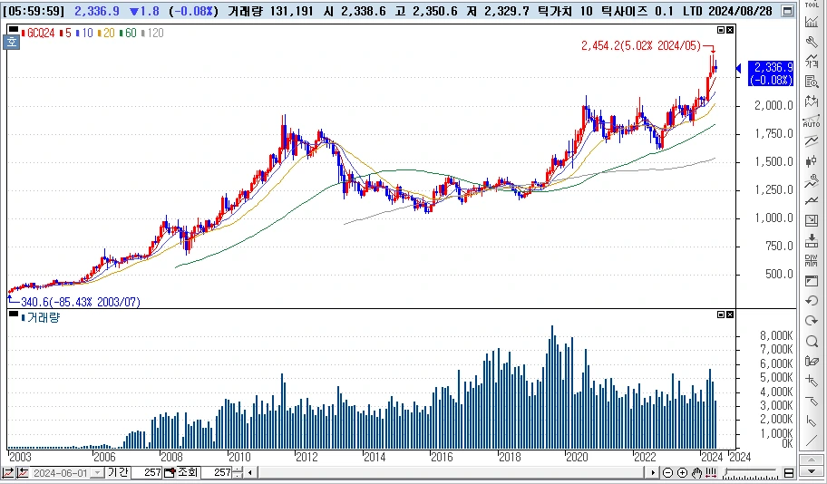Viewport: 827px width, 484px height.
Task: Select the diagonal trendline drawing tool
Action: pyautogui.click(x=812, y=440)
